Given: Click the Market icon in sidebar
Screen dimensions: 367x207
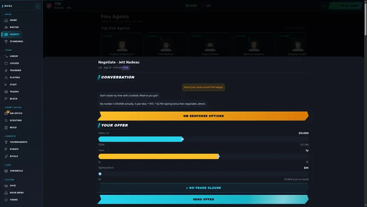Looking at the screenshot, I should point(6,35).
